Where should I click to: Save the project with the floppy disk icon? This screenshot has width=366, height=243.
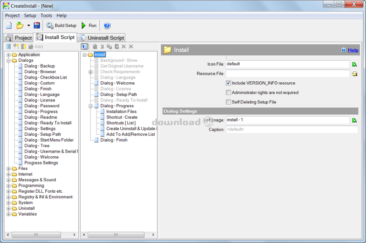[37, 26]
